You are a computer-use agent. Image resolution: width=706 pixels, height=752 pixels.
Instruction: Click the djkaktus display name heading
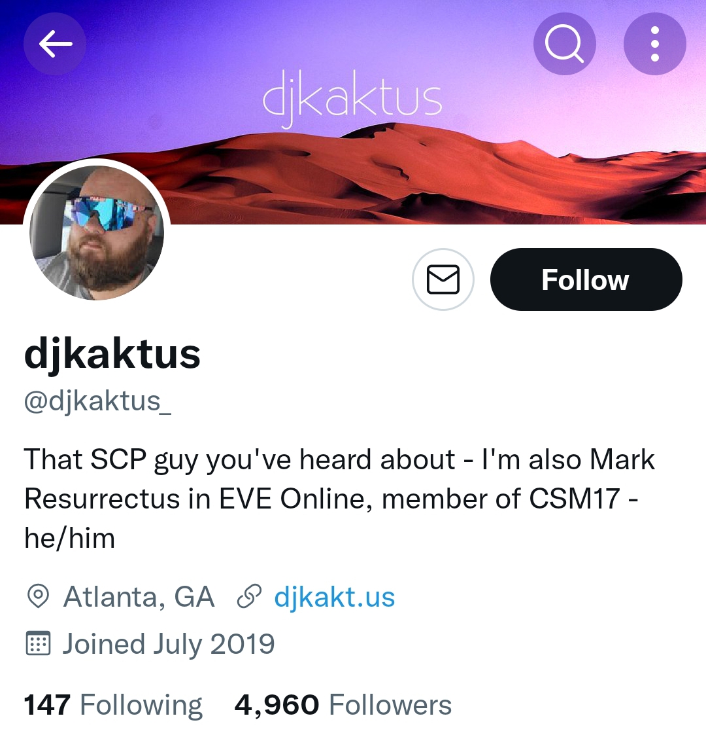(112, 355)
